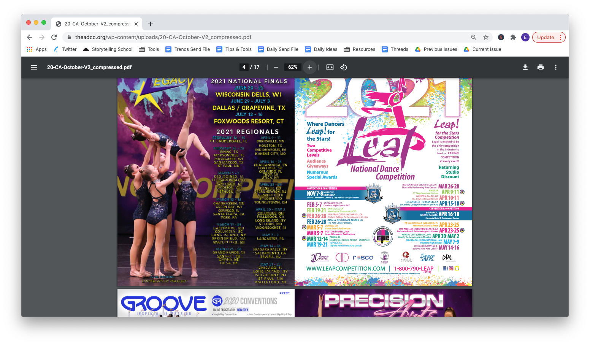Fit PDF page to width
Image resolution: width=590 pixels, height=345 pixels.
pos(330,67)
